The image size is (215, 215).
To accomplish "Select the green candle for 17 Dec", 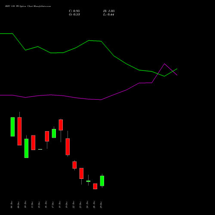I will (x=54, y=133).
